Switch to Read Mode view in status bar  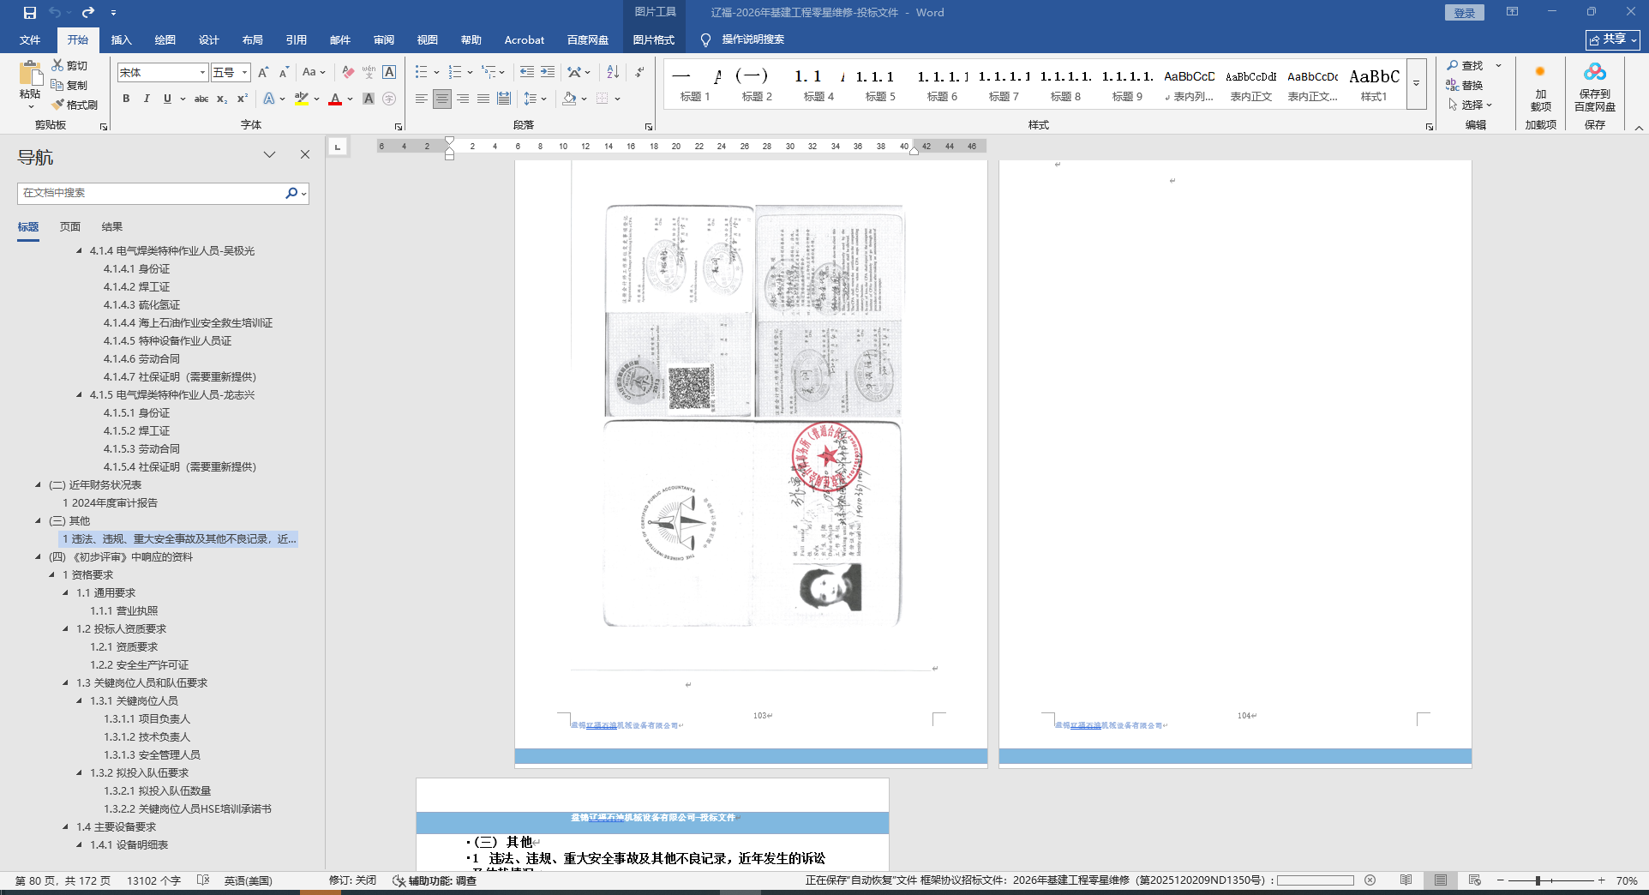point(1406,880)
